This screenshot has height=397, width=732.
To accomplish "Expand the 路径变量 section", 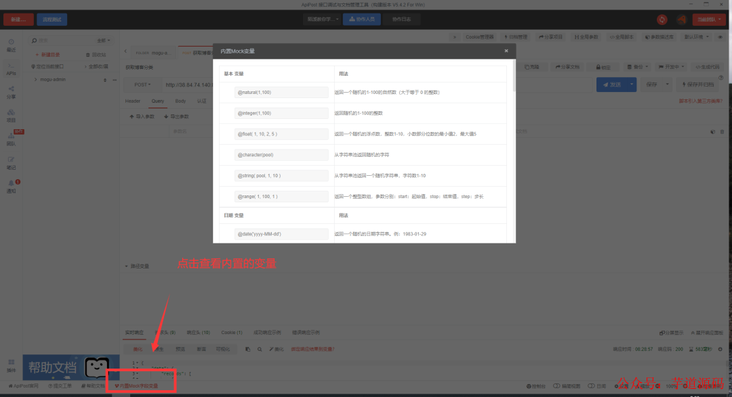I will coord(137,266).
